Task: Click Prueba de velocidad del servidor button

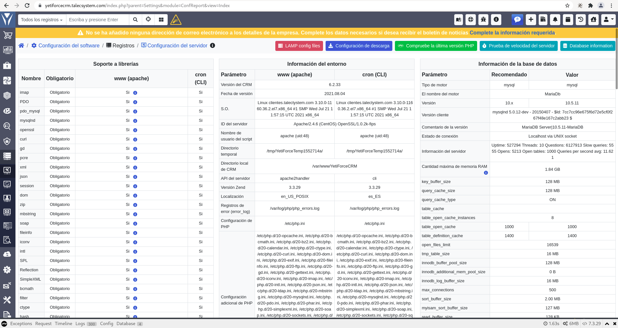Action: click(x=519, y=46)
